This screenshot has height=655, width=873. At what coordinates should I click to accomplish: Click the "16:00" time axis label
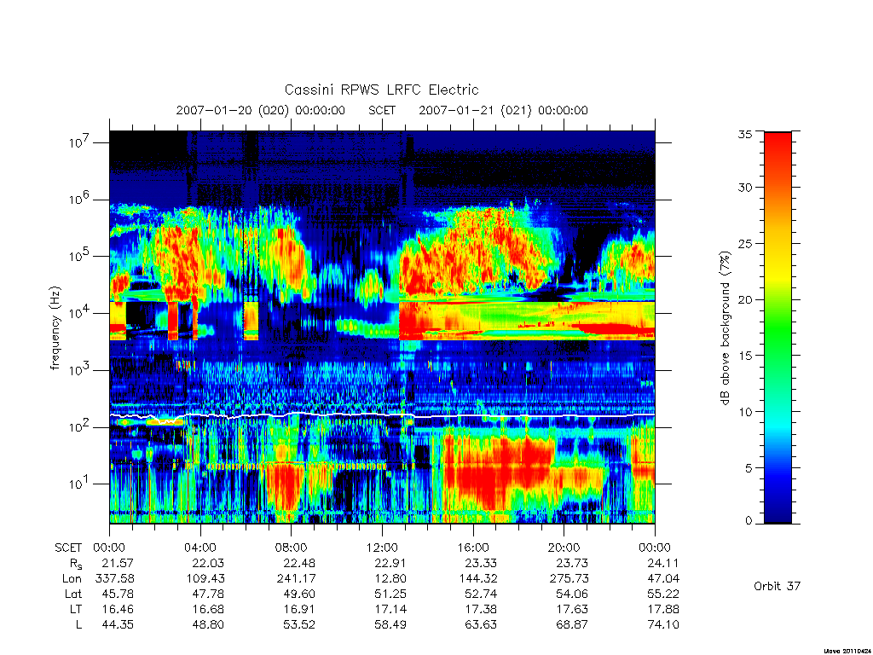click(473, 548)
